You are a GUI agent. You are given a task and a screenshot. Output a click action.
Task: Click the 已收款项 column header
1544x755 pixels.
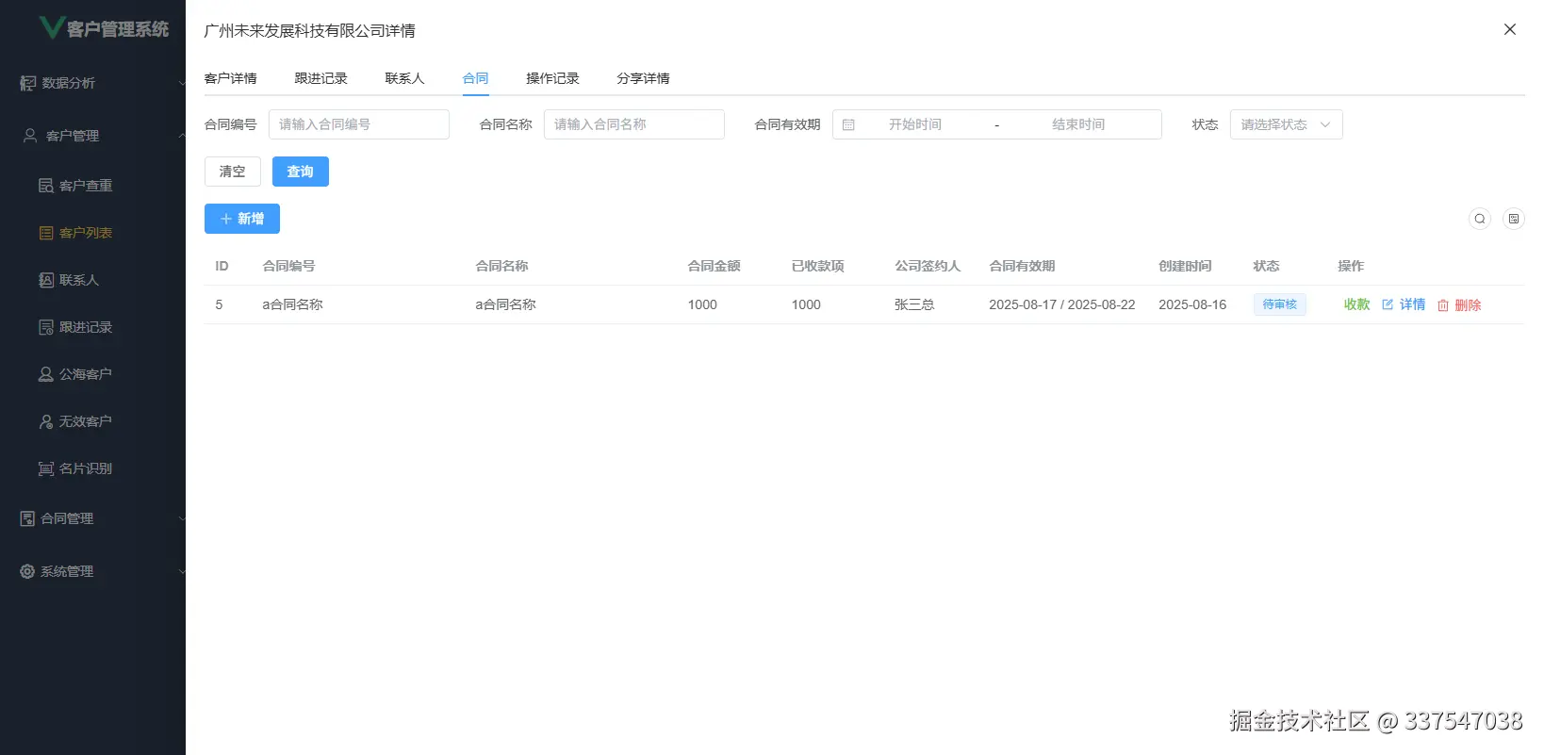817,266
